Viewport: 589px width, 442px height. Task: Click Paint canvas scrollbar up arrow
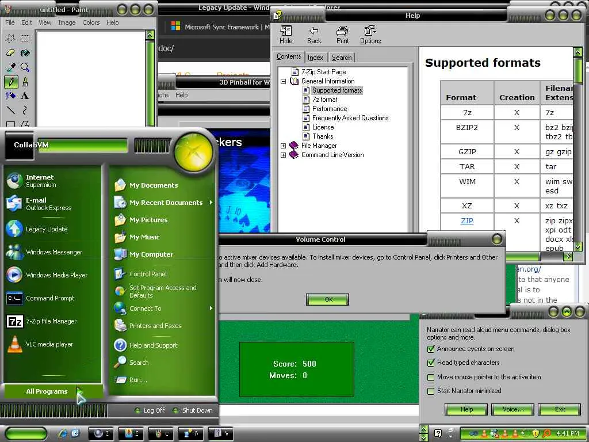(x=150, y=35)
